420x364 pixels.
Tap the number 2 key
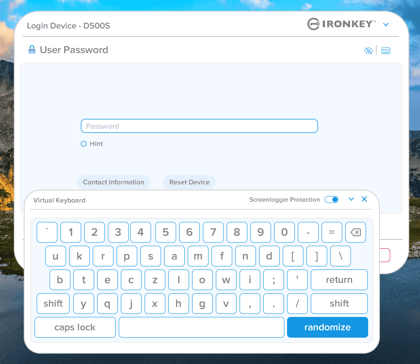(94, 232)
